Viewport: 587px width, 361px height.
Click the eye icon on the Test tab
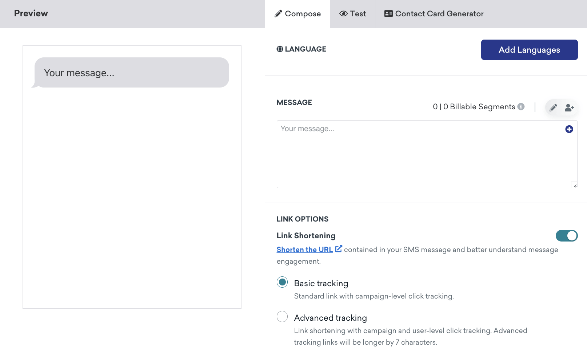(343, 13)
